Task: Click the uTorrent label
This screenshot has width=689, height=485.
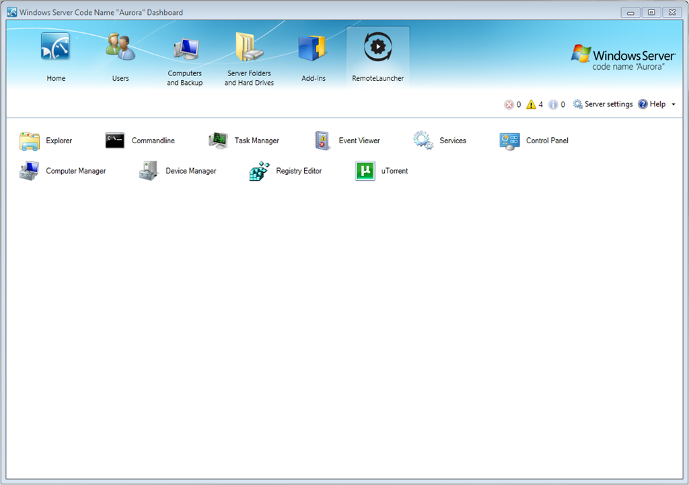Action: (394, 171)
